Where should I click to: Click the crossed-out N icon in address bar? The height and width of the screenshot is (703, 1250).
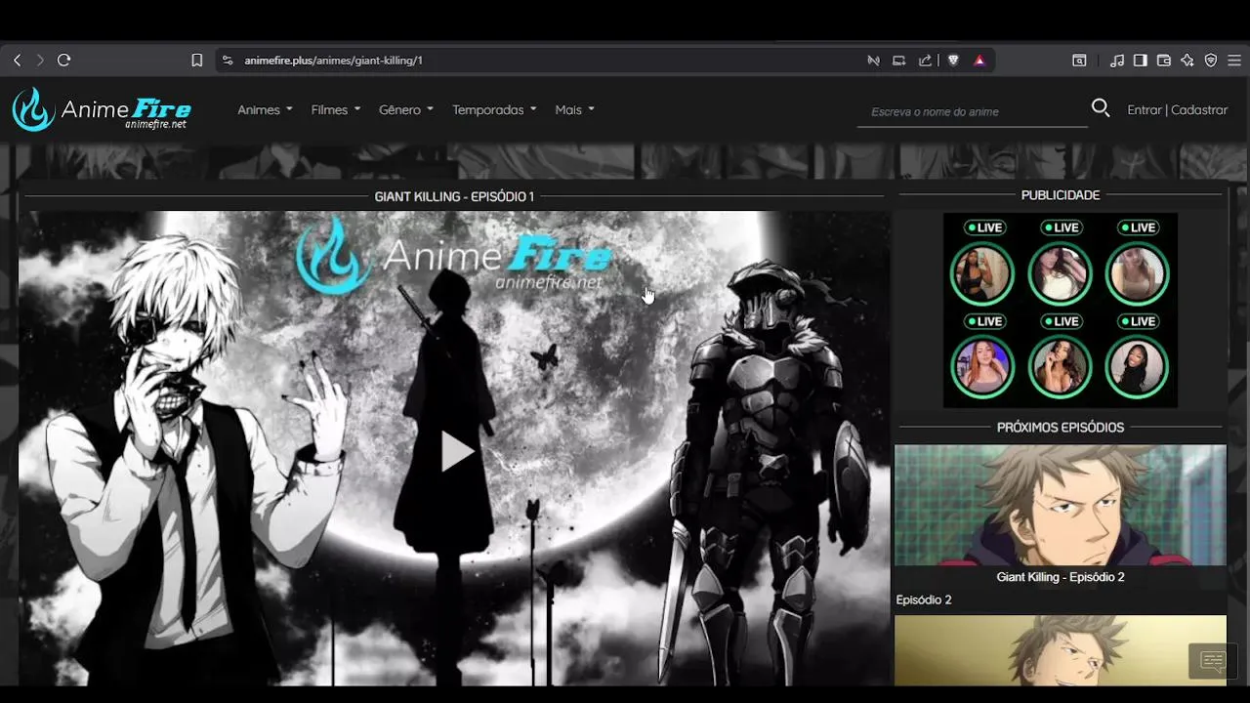pos(873,61)
